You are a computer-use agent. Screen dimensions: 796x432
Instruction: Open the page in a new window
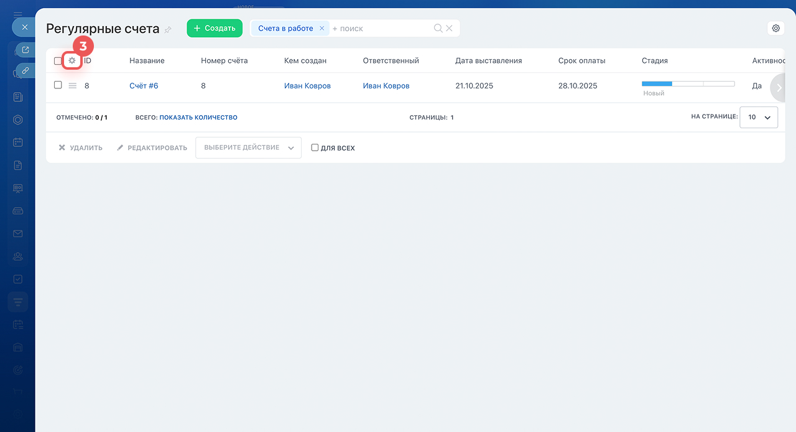[25, 50]
